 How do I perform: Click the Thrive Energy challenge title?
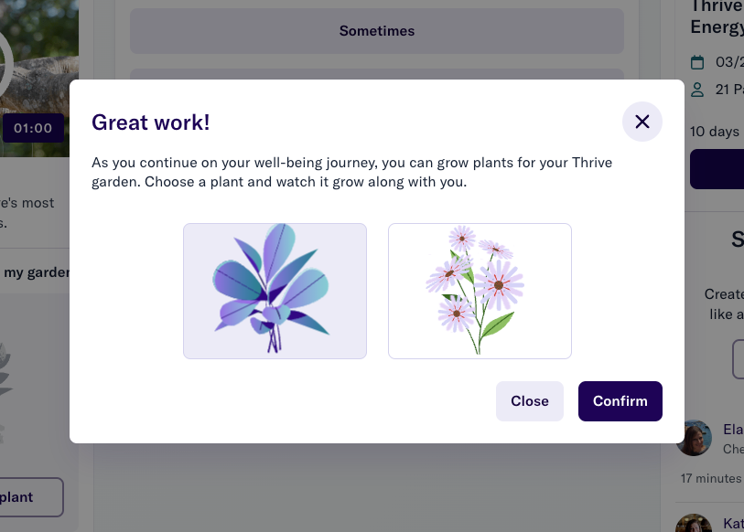[x=717, y=16]
